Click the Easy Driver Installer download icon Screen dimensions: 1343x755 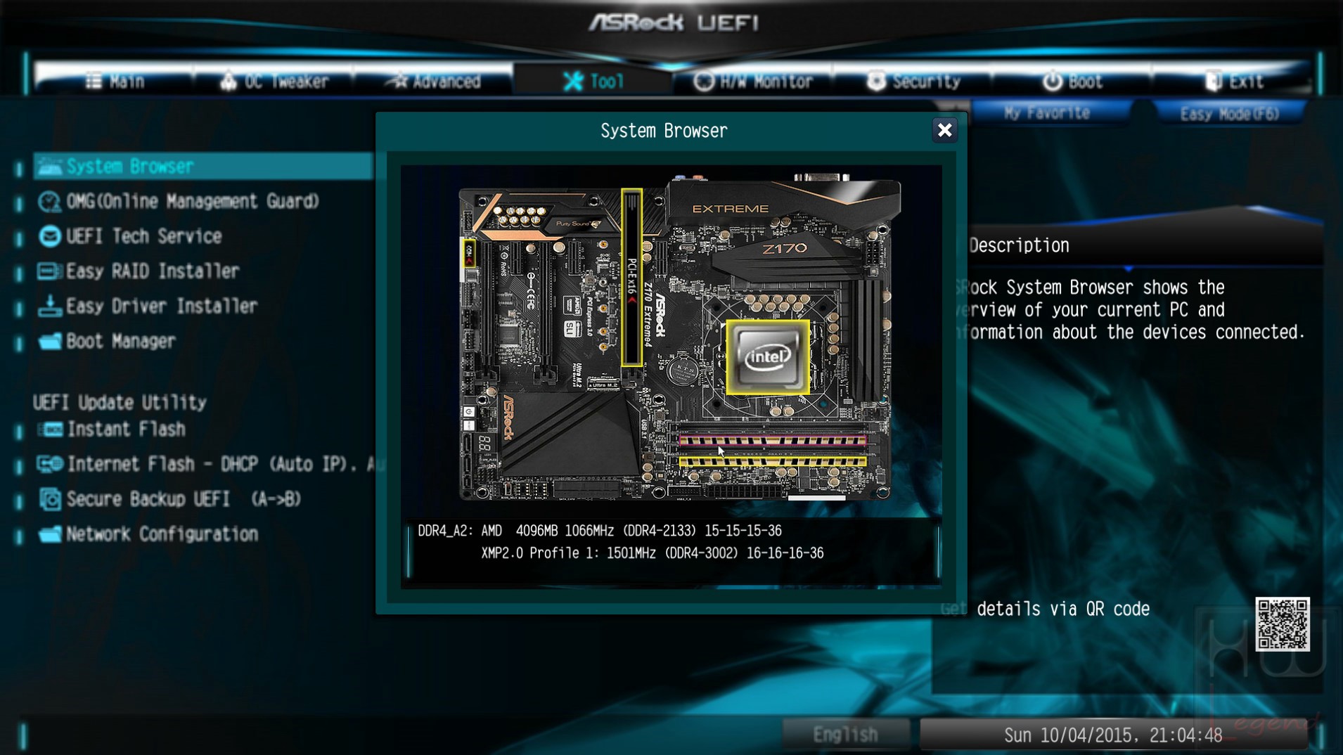pyautogui.click(x=49, y=306)
